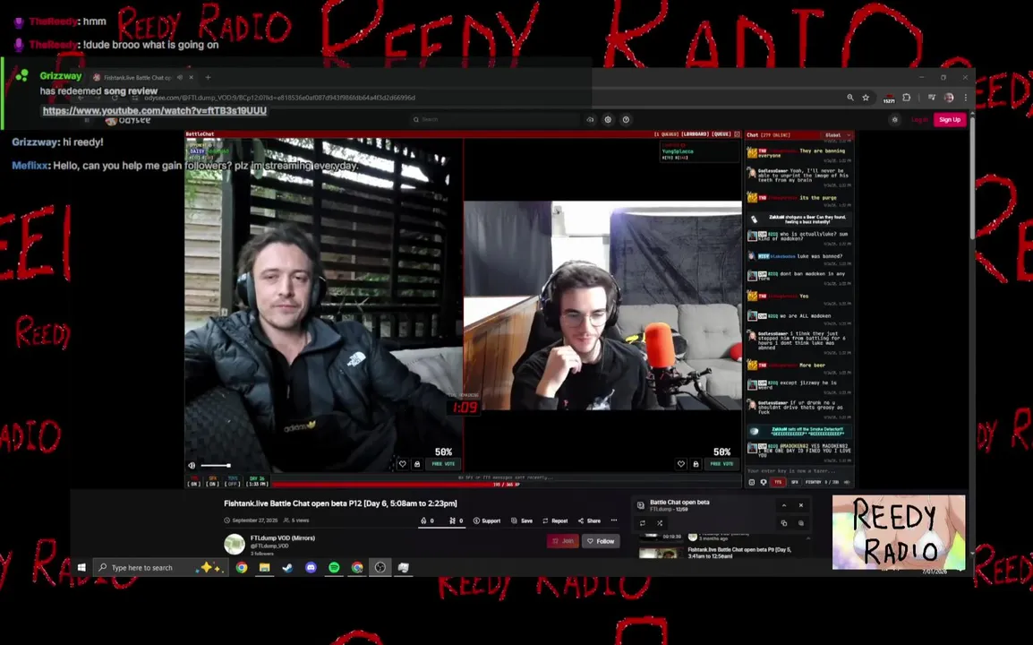Toggle playlist shuffle icon
This screenshot has width=1033, height=645.
(660, 523)
